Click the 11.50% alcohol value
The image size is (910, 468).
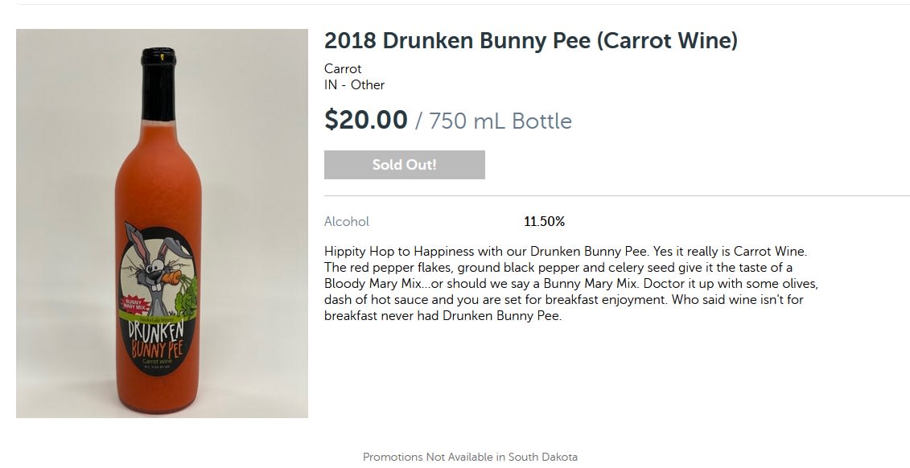coord(544,222)
